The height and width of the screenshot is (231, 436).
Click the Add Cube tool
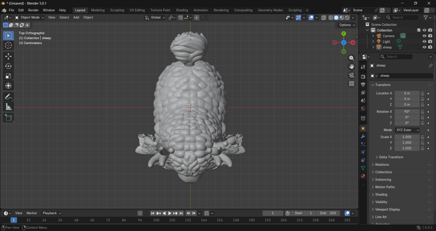(x=8, y=117)
